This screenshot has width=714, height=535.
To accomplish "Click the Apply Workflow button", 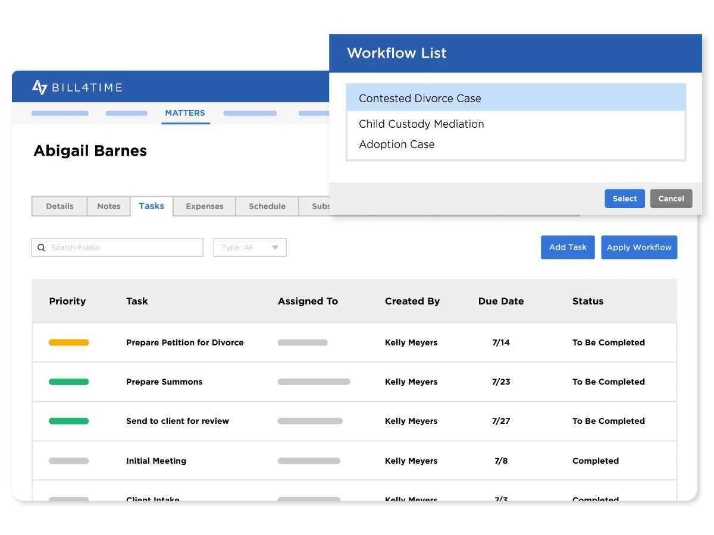I will pyautogui.click(x=639, y=247).
